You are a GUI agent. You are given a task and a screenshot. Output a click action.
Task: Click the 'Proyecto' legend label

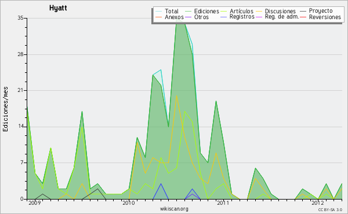point(321,11)
